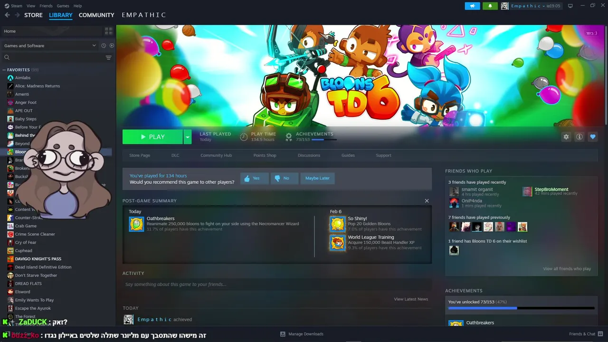The image size is (608, 342).
Task: Click the library search input field
Action: click(56, 57)
